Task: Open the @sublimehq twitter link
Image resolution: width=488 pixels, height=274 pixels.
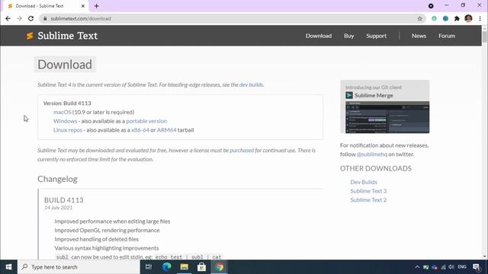Action: tap(372, 154)
